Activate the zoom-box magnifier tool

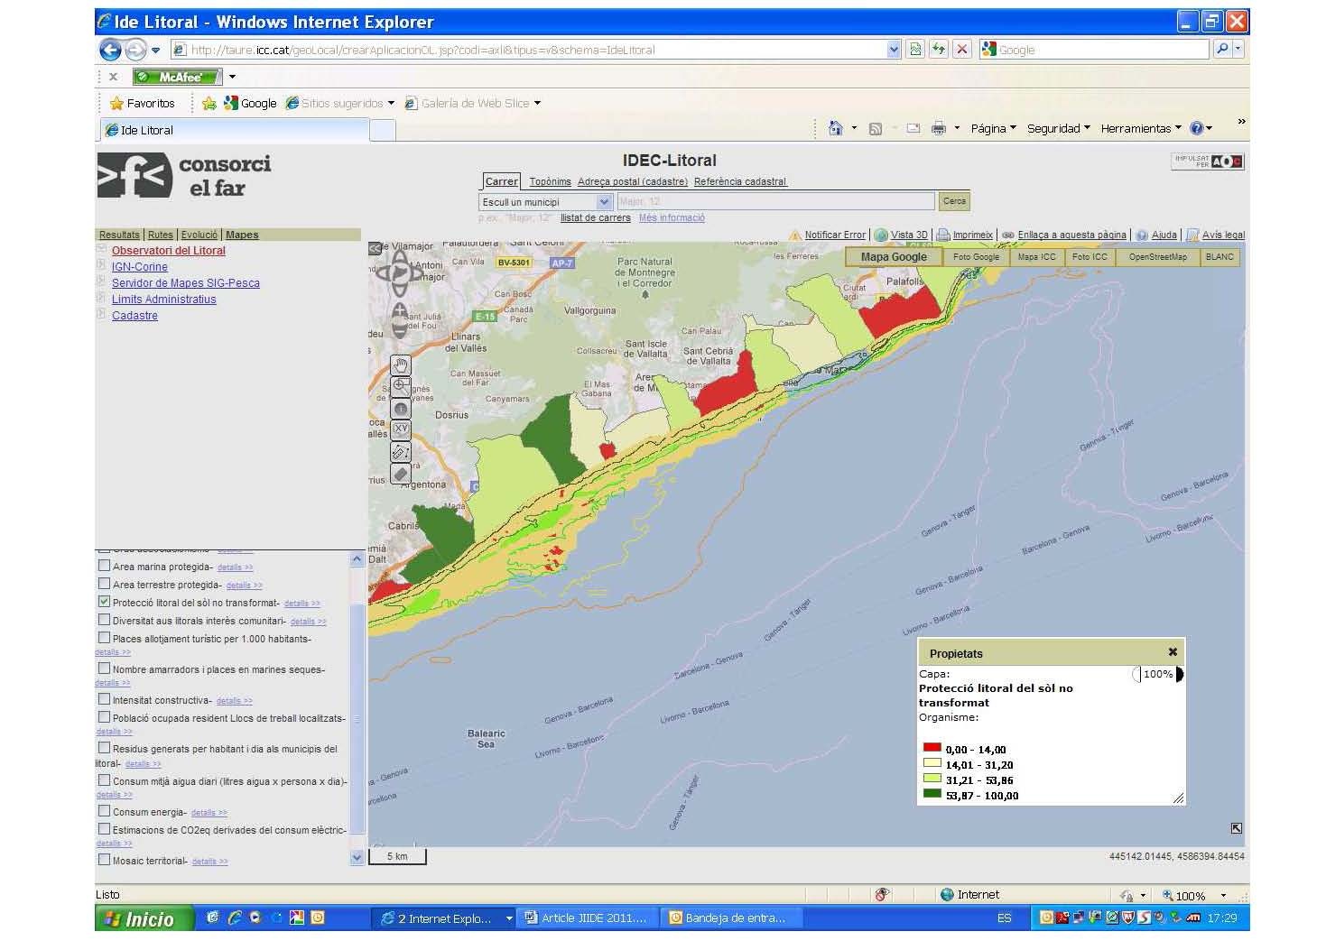[x=401, y=386]
